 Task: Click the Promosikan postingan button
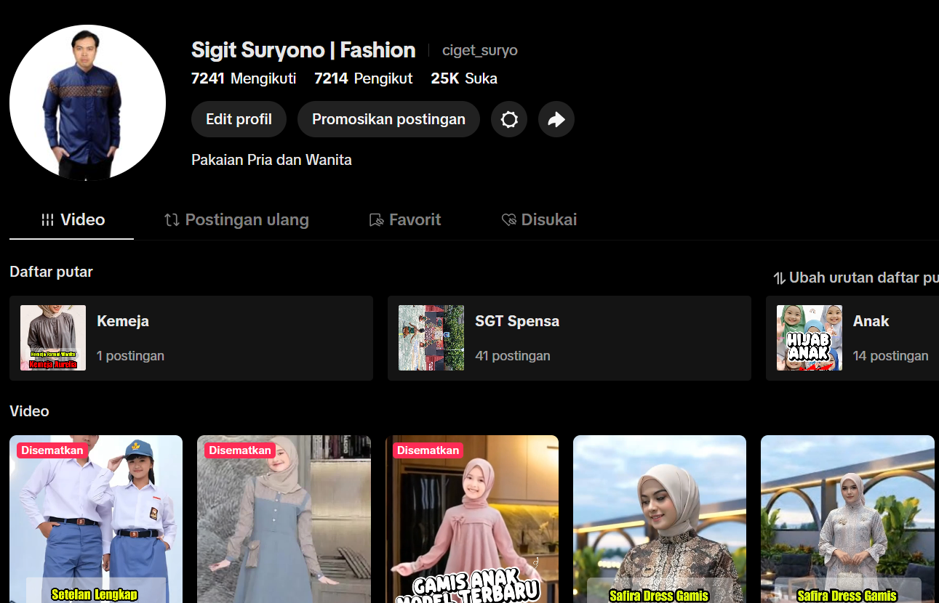(x=388, y=119)
